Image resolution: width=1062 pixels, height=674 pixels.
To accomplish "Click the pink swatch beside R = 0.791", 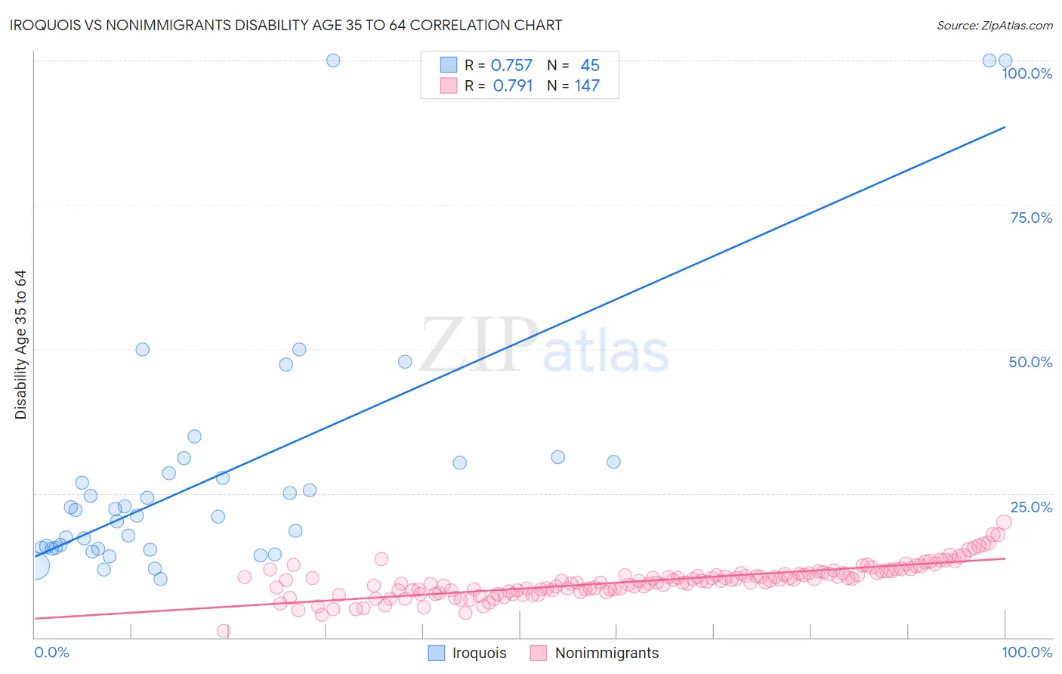I will coord(449,85).
